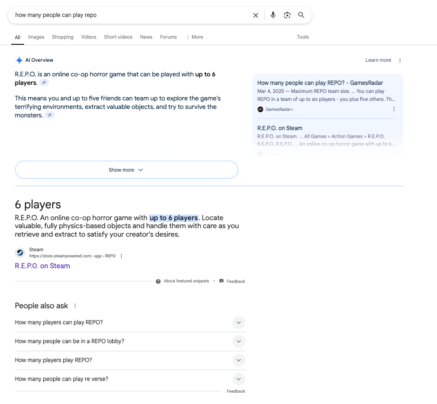The width and height of the screenshot is (437, 404).
Task: Clear the search box with X icon
Action: 256,15
